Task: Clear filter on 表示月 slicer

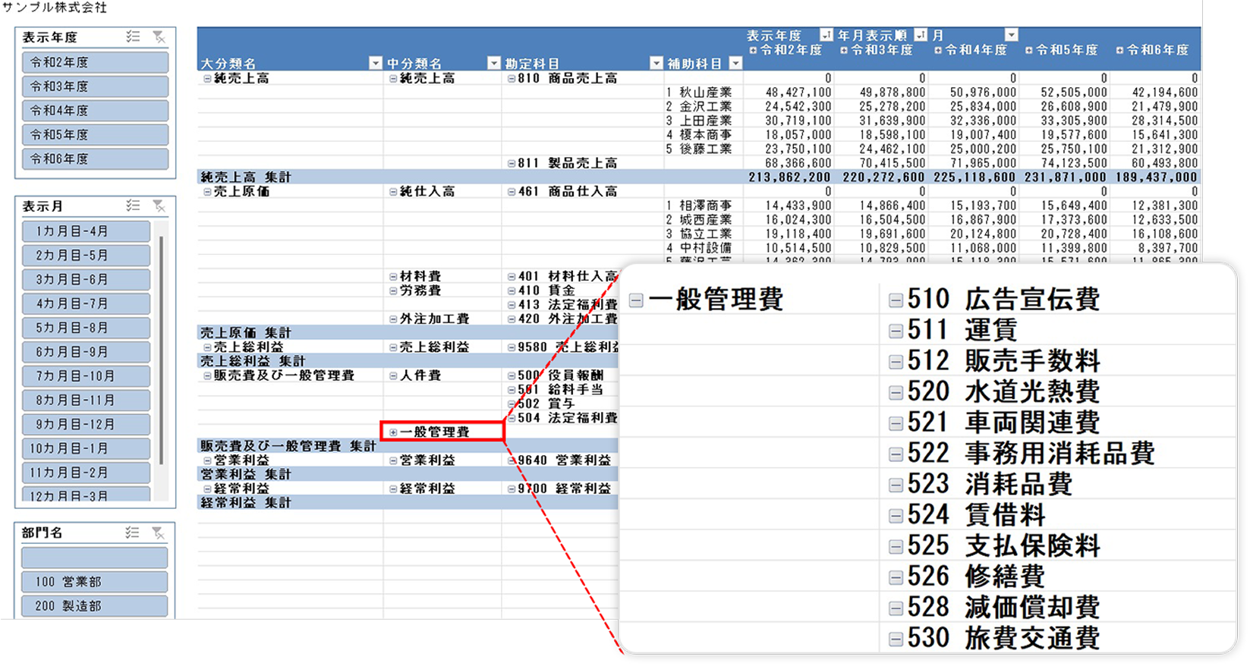Action: 158,206
